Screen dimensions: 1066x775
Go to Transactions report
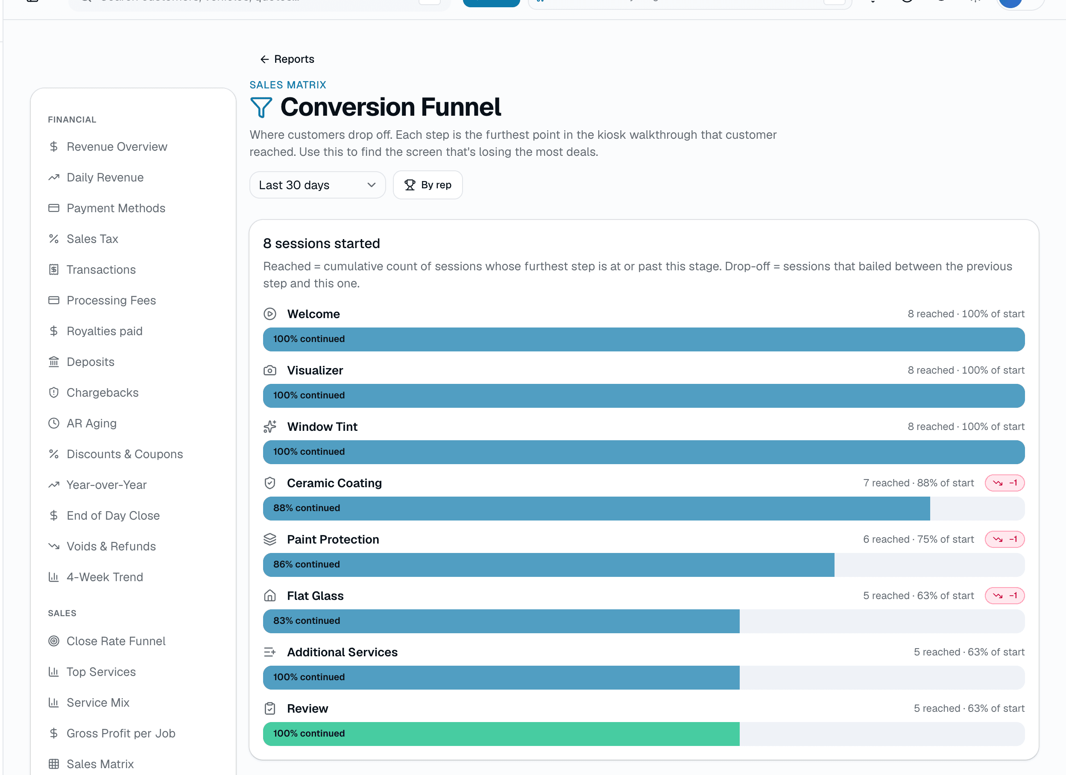101,270
